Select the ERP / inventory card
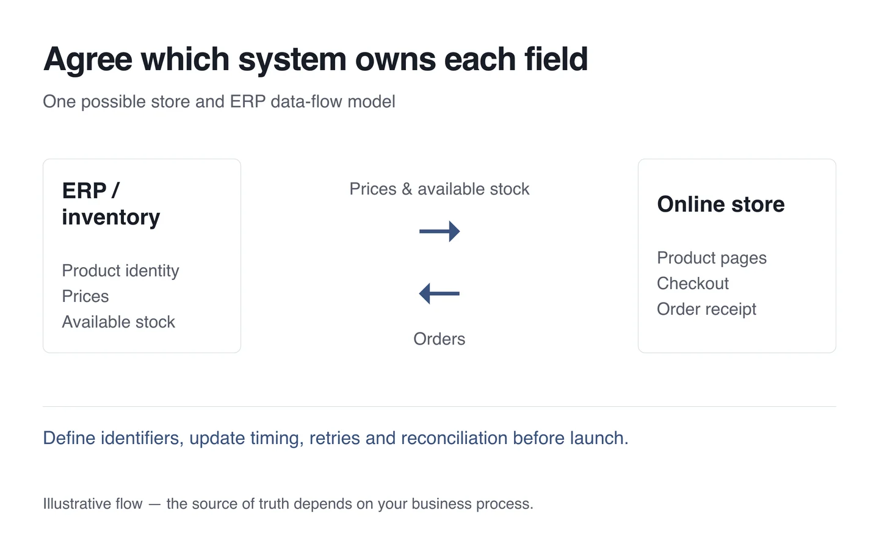Image resolution: width=879 pixels, height=549 pixels. click(142, 256)
